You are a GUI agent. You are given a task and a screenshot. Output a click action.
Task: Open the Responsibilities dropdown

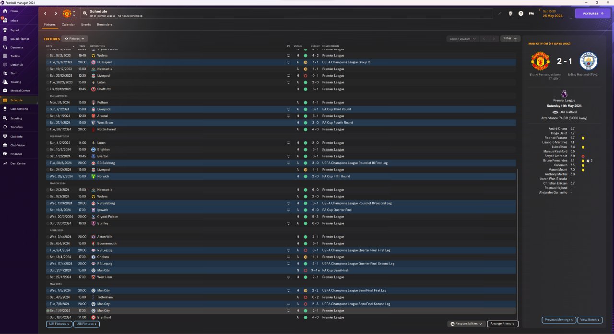click(467, 324)
